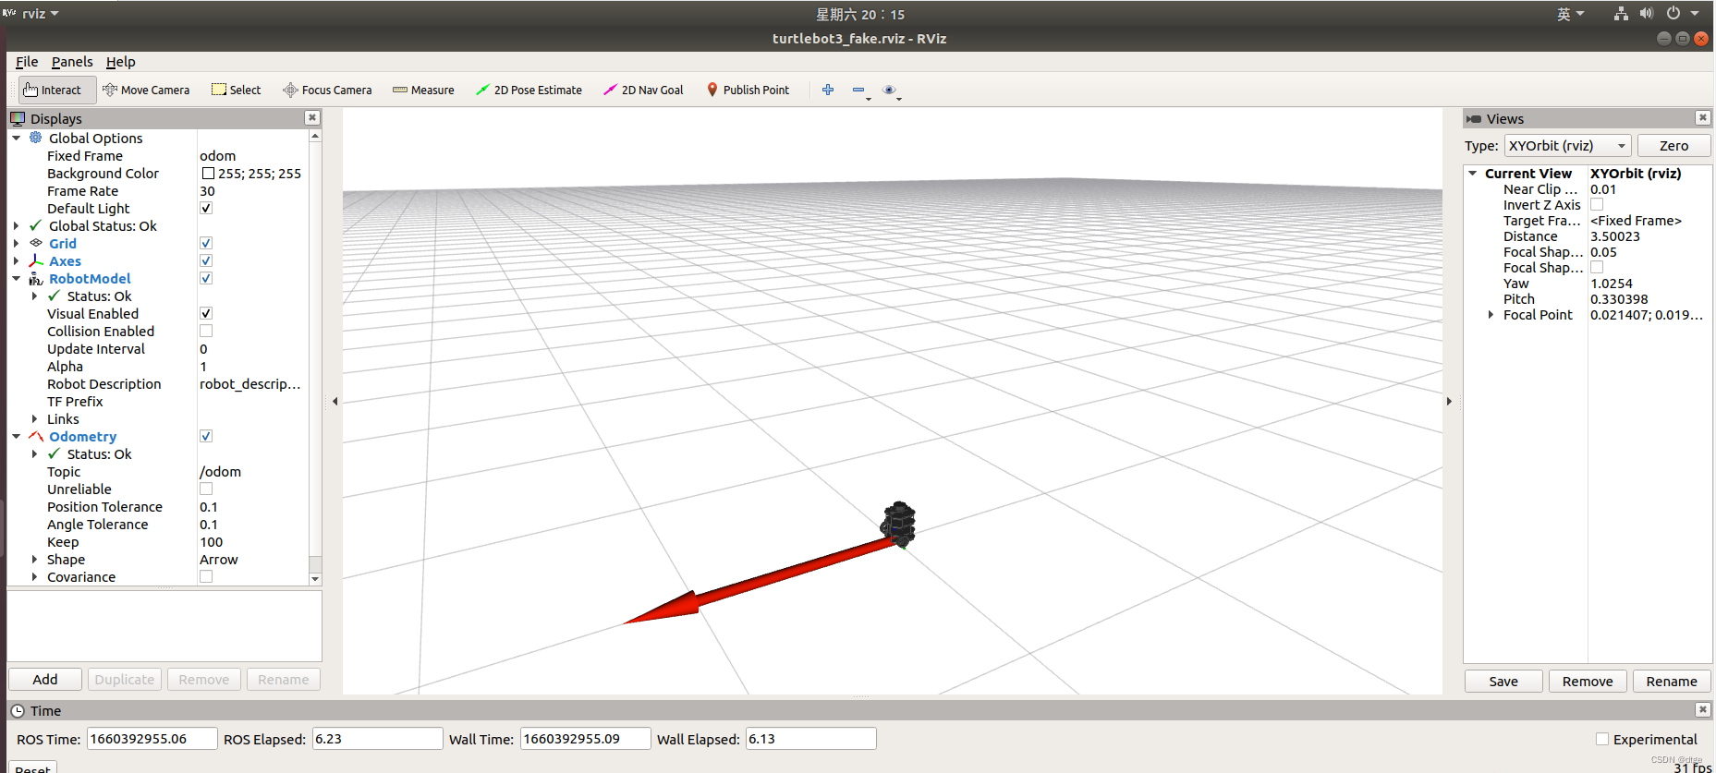This screenshot has height=773, width=1716.
Task: Collapse the RobotModel display tree
Action: [x=17, y=278]
